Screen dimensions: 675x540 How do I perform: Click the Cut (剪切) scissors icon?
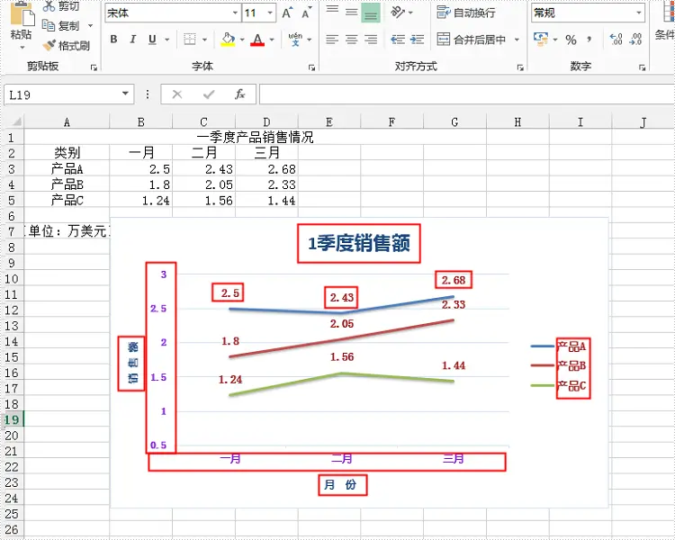click(x=49, y=6)
